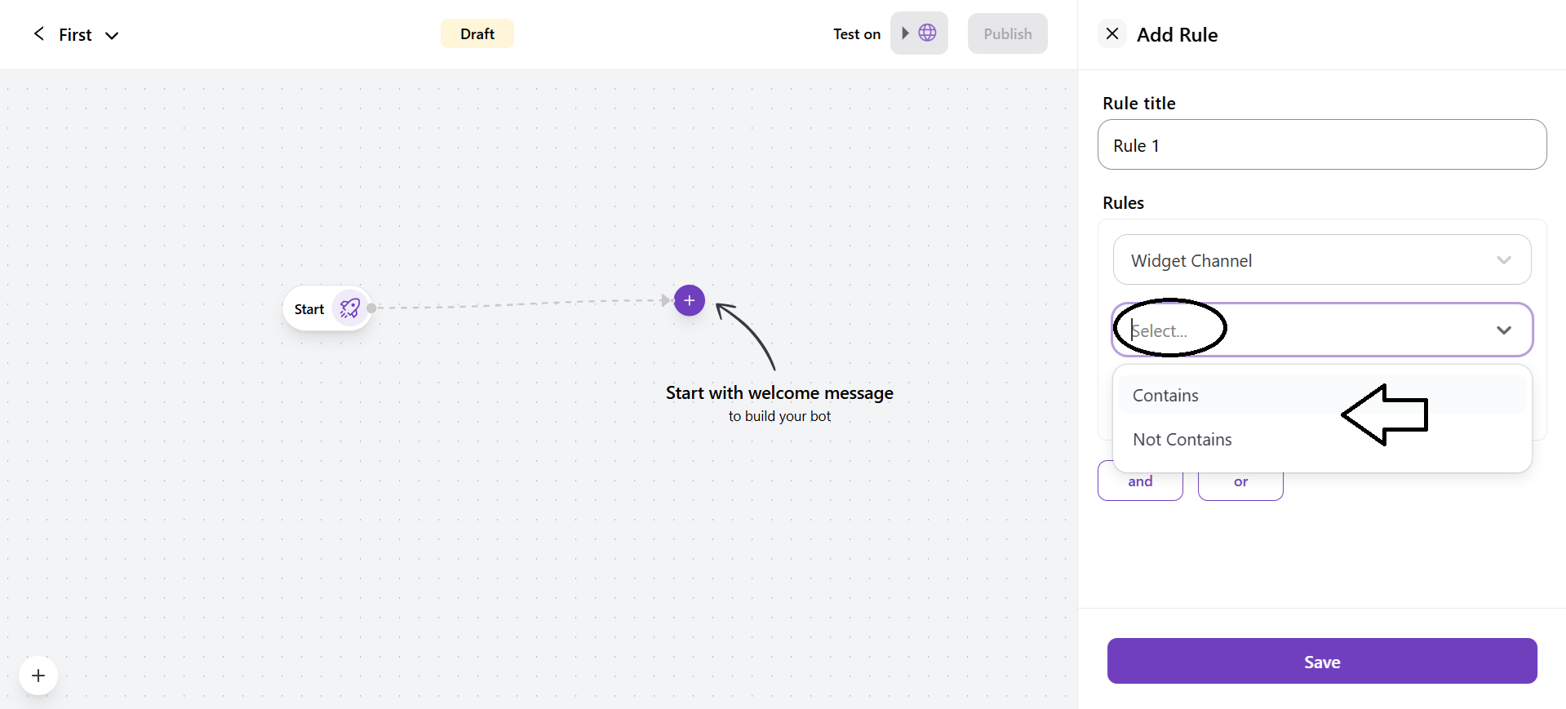The height and width of the screenshot is (709, 1566).
Task: Click the purple plus node on canvas
Action: point(690,300)
